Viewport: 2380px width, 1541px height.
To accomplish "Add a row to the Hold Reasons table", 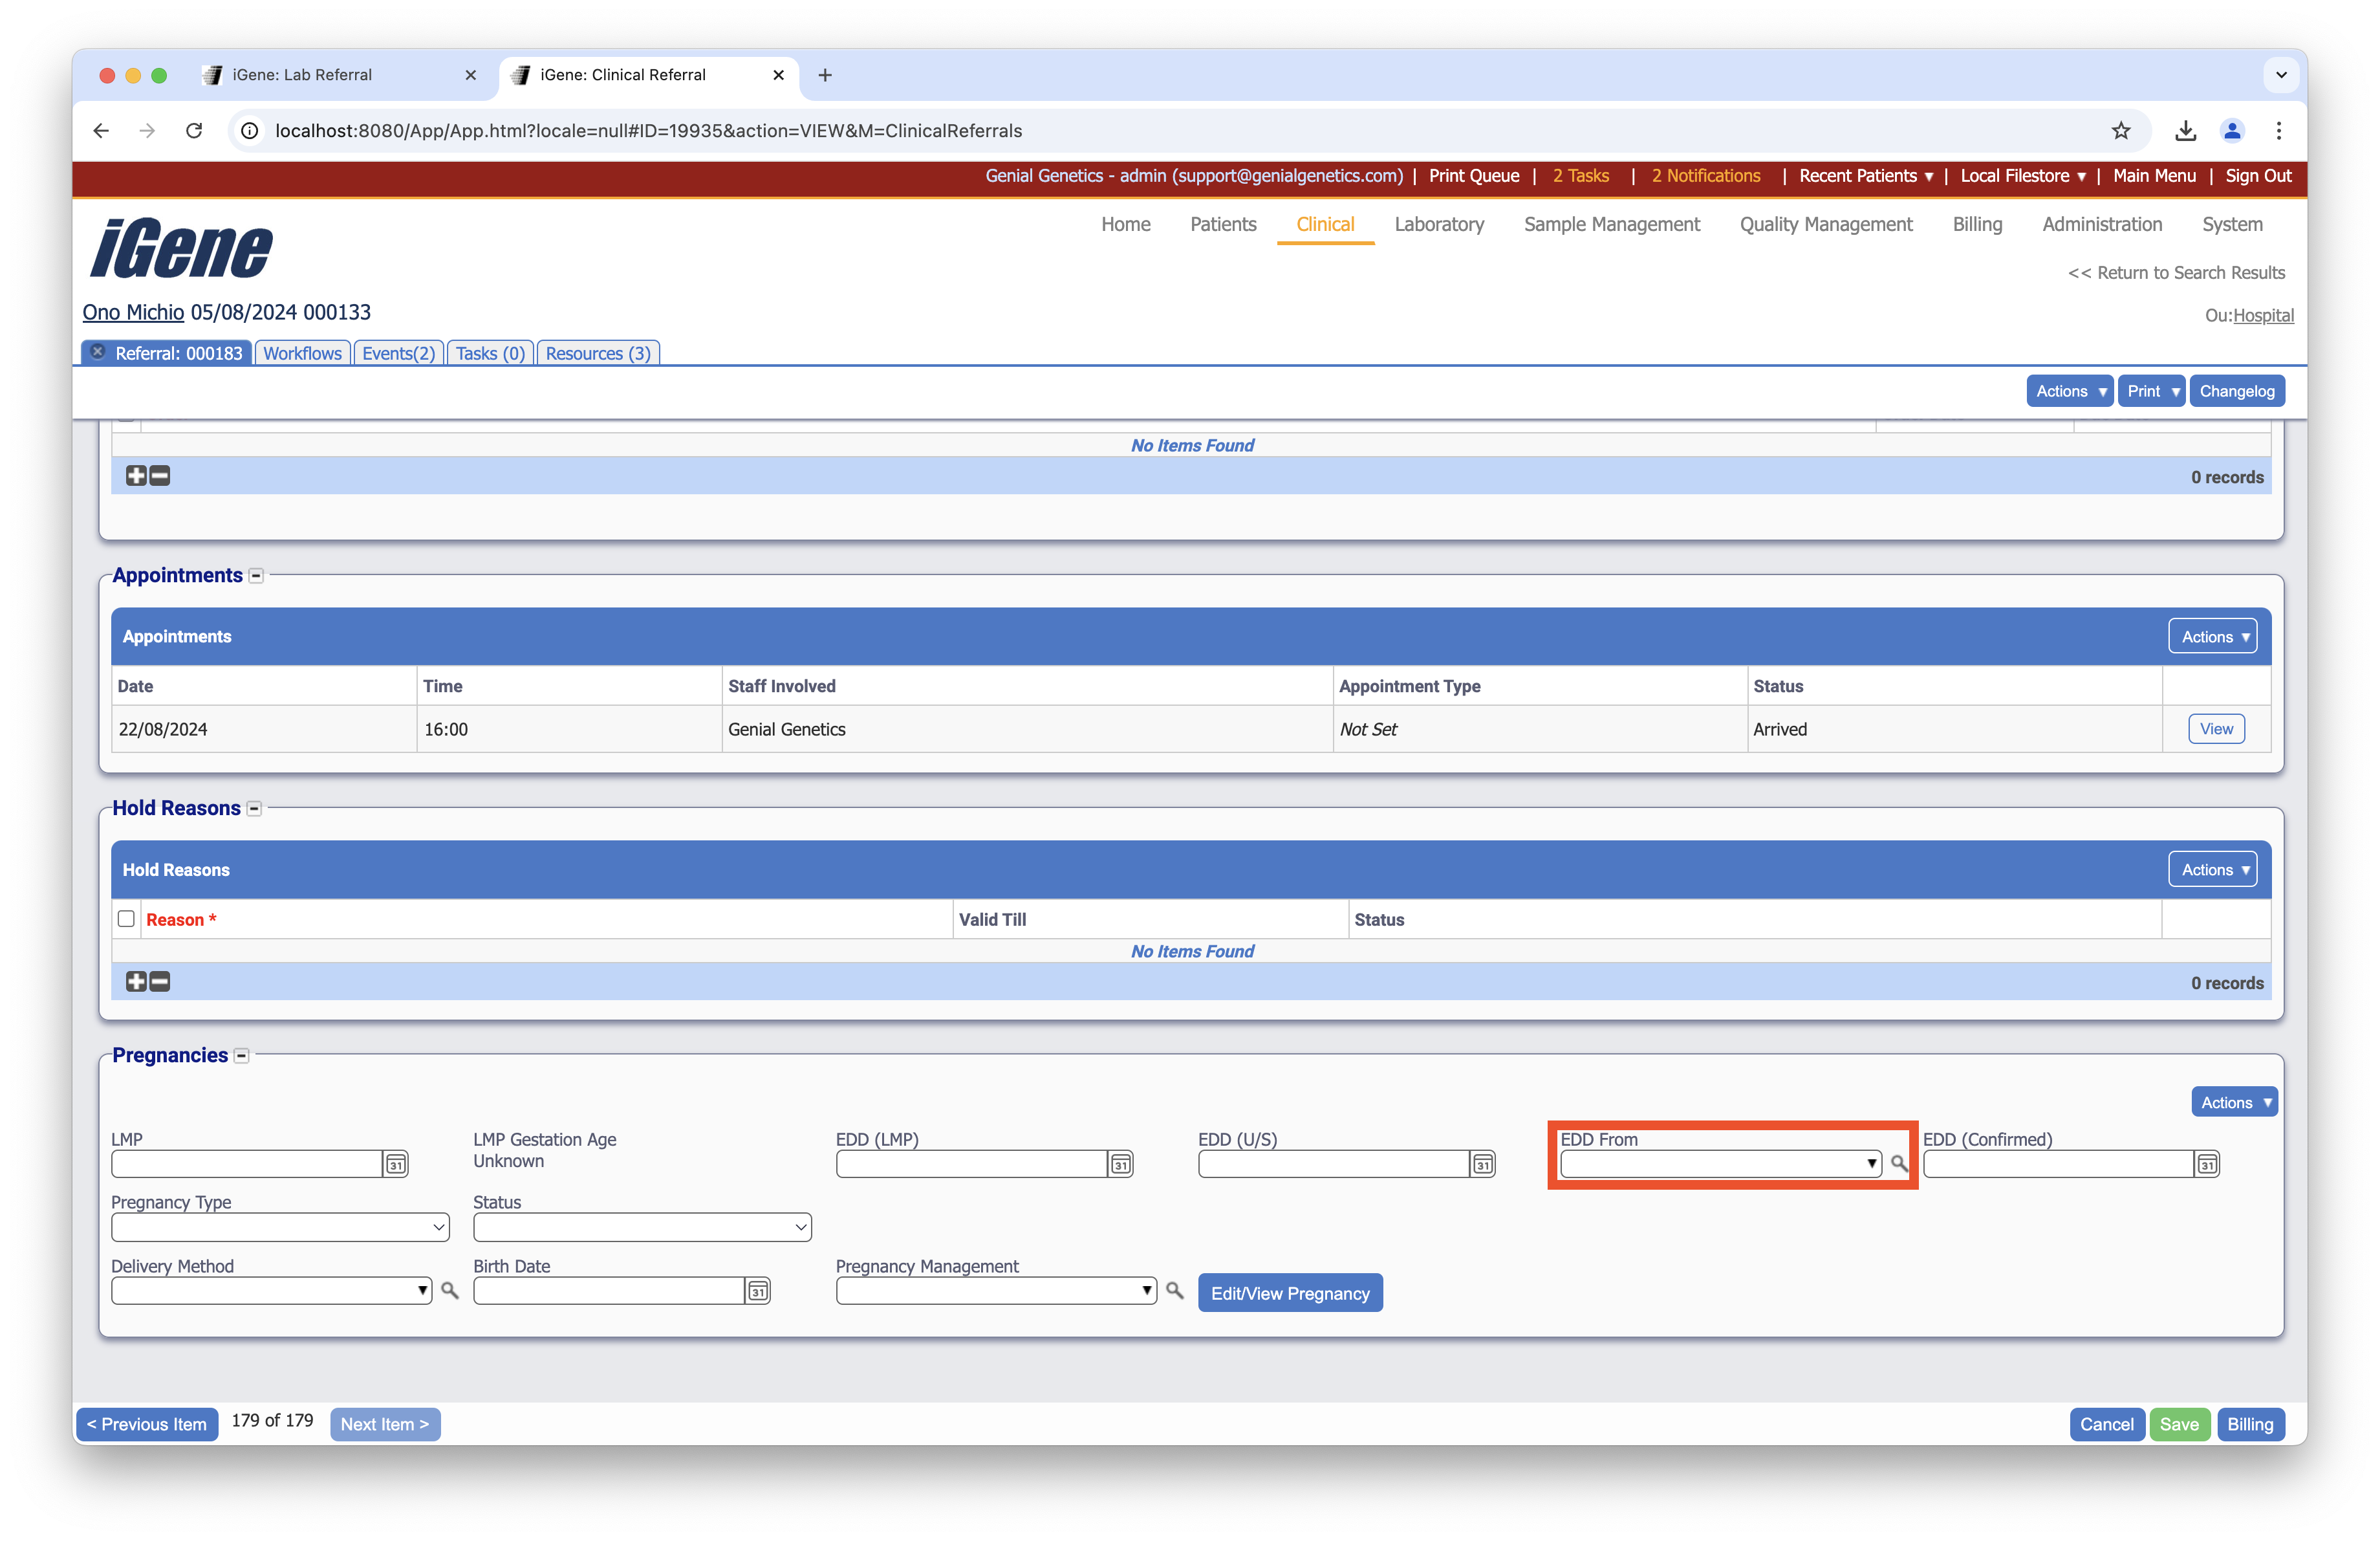I will [136, 982].
